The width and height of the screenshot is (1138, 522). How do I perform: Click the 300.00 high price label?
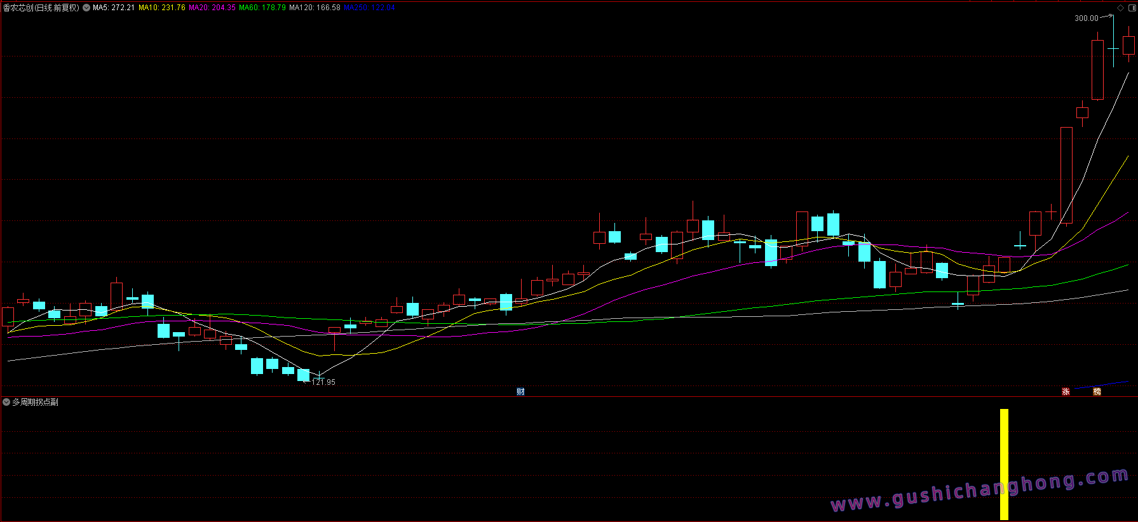(1086, 18)
